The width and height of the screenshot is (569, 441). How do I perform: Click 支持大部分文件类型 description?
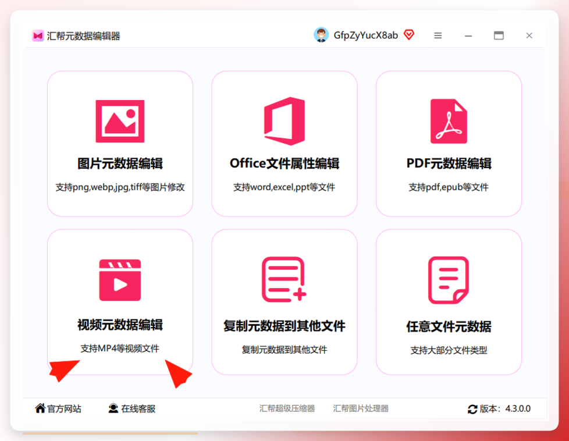(449, 350)
